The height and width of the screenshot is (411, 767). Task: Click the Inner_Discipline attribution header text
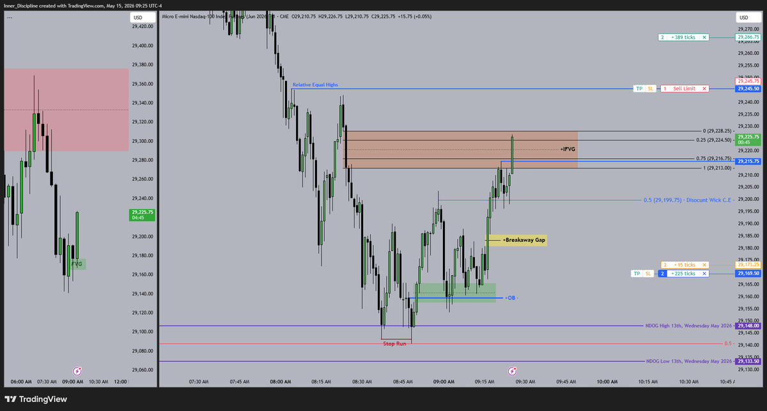tap(82, 6)
